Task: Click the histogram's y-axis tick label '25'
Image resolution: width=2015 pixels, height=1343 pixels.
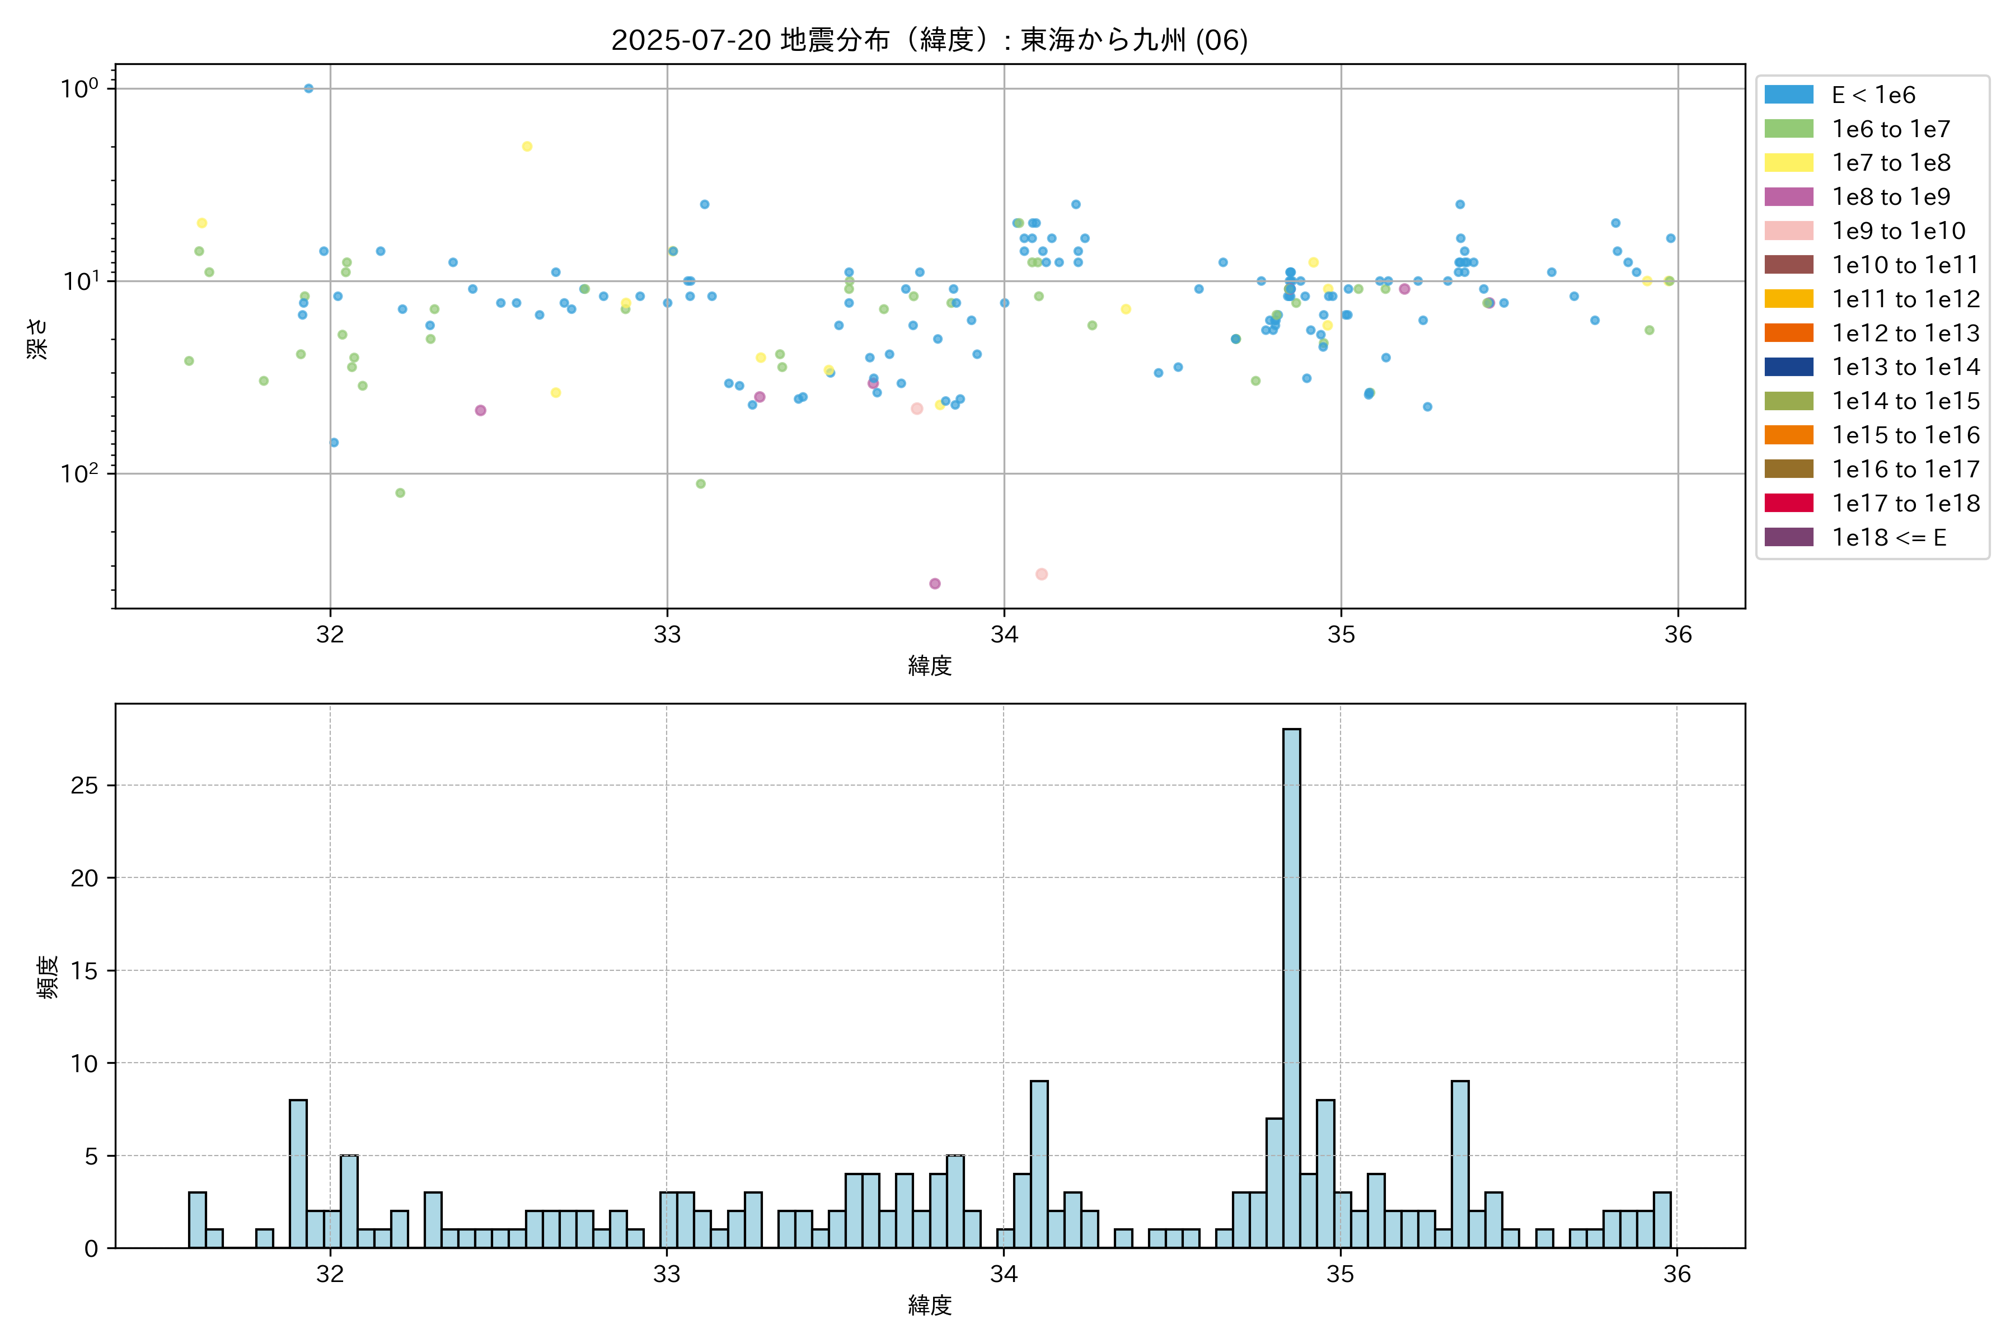Action: click(84, 786)
